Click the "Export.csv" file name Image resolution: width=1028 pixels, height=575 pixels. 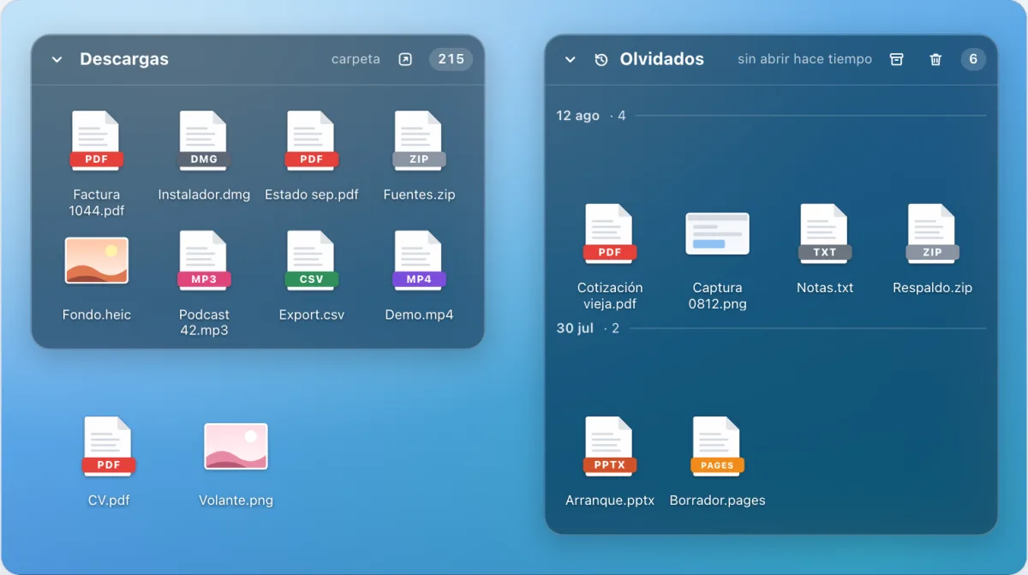click(311, 314)
